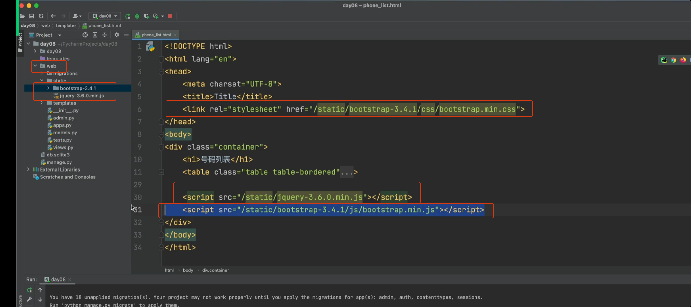Click the day08 breadcrumb in the navigation bar
The height and width of the screenshot is (307, 691).
28,25
